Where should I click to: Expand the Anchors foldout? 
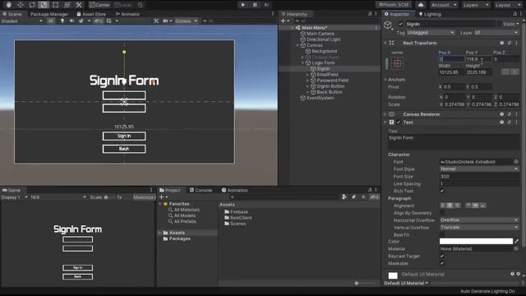[x=385, y=80]
